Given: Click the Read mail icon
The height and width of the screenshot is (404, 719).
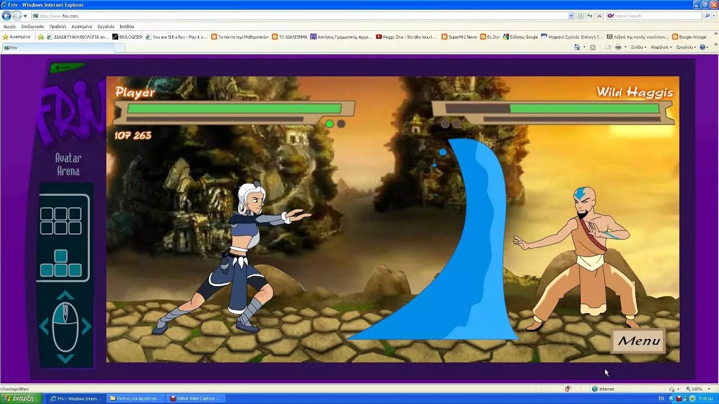Looking at the screenshot, I should [x=608, y=47].
